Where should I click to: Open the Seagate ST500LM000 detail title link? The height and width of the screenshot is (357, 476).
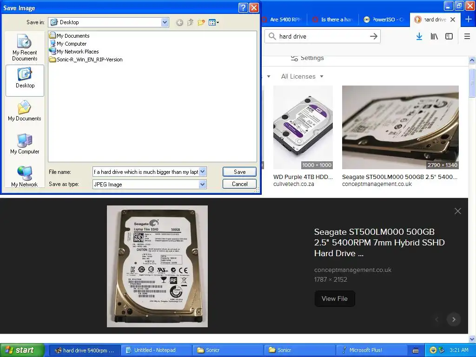(x=379, y=243)
